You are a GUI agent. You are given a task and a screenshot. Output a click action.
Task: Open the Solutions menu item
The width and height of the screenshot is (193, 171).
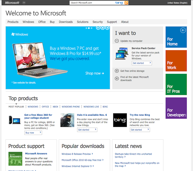(83, 22)
